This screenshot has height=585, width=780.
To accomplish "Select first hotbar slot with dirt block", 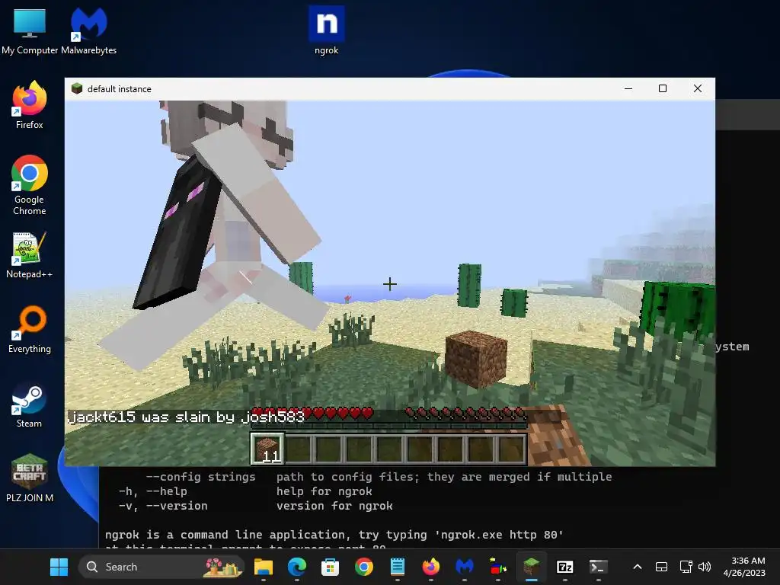I will coord(267,448).
